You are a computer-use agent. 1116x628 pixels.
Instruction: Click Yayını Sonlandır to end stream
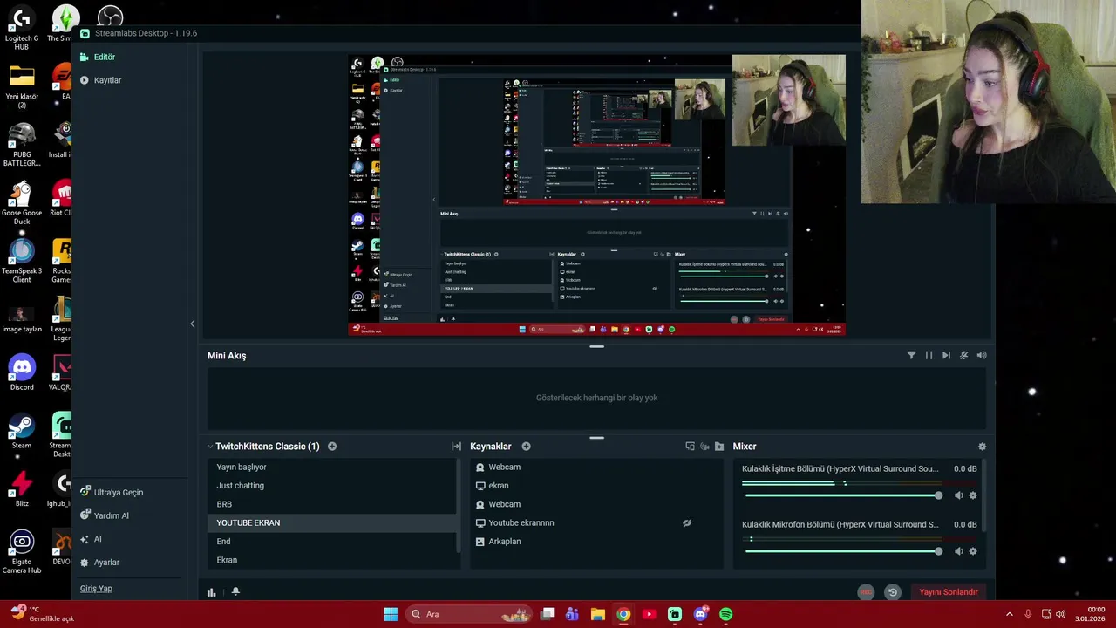tap(949, 592)
